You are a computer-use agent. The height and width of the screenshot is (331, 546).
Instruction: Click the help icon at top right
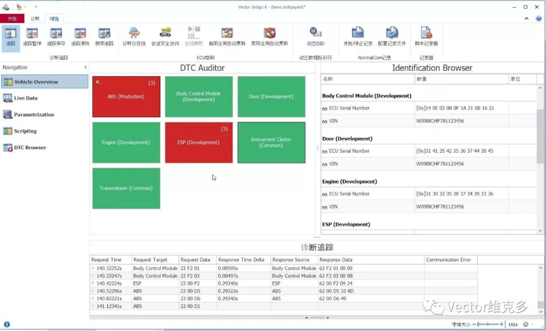point(539,19)
